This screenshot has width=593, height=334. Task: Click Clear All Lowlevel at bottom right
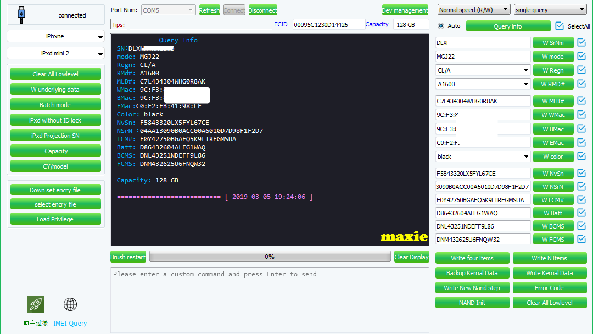tap(550, 303)
